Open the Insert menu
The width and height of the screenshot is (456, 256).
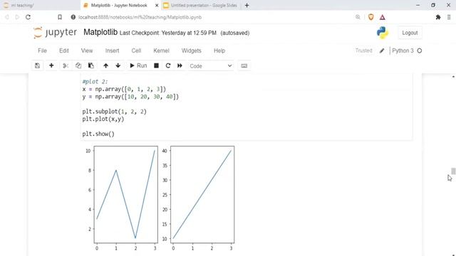click(113, 50)
